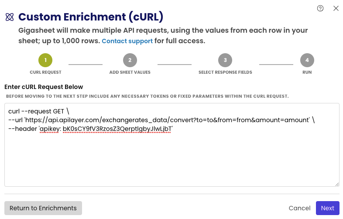Click the RUN step label
The image size is (343, 219).
[x=307, y=72]
